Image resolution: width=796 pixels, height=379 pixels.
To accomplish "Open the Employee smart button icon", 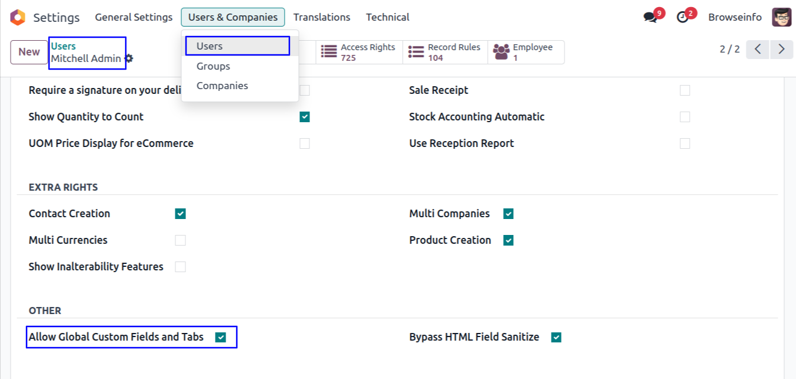I will pyautogui.click(x=501, y=52).
